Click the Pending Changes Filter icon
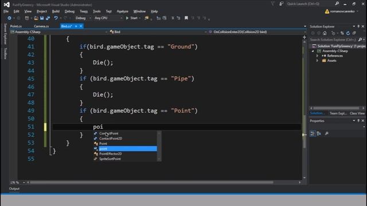This screenshot has width=367, height=206. pos(333,33)
